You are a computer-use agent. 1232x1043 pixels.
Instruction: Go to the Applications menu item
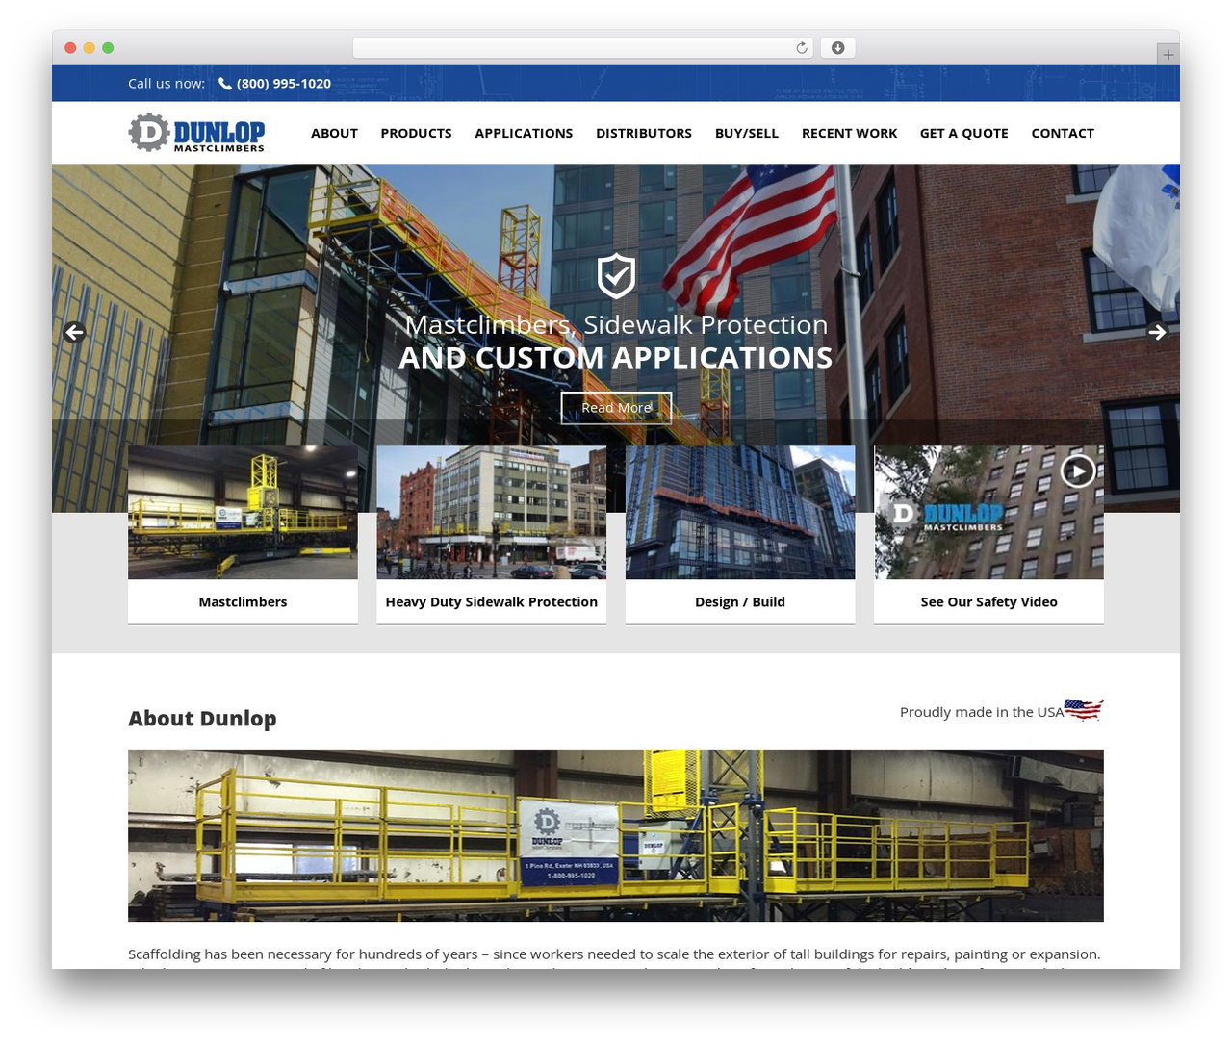(524, 133)
